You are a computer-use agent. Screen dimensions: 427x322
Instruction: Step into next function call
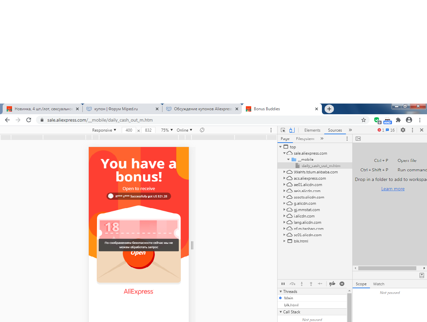pyautogui.click(x=302, y=284)
